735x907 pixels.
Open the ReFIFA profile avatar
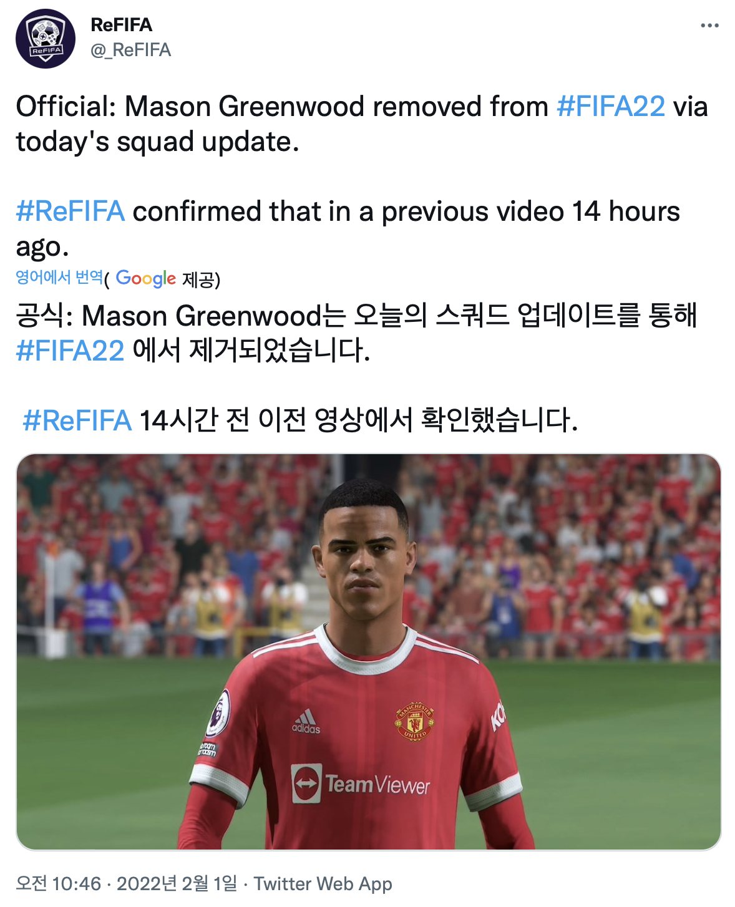point(46,39)
